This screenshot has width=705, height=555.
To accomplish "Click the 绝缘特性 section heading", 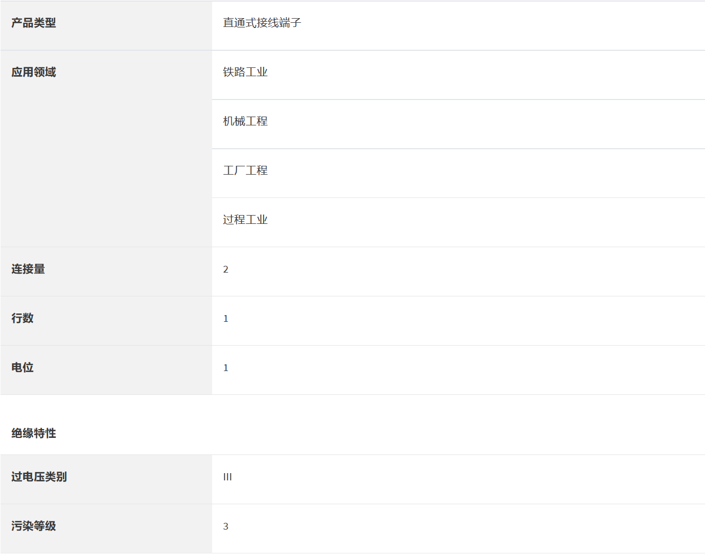I will click(x=34, y=433).
